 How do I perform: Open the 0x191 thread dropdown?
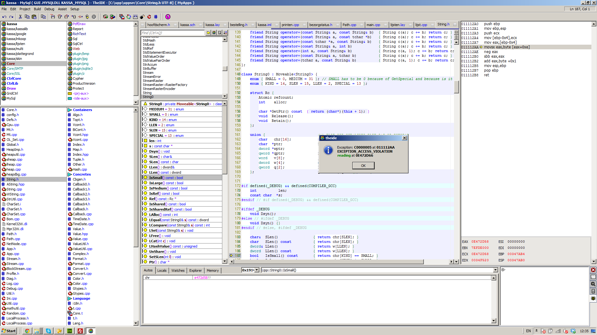[257, 270]
